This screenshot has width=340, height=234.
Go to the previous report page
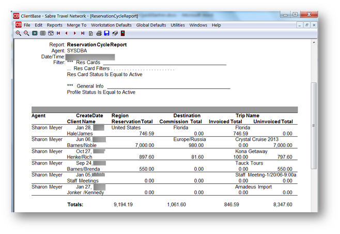point(66,33)
